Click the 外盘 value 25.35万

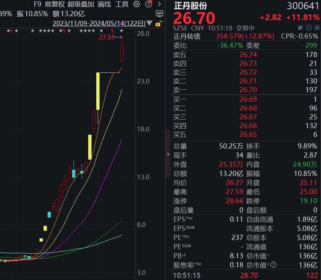click(231, 164)
